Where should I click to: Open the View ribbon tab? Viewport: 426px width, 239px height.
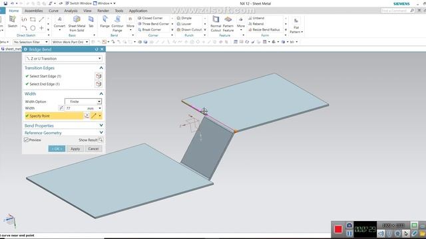[x=87, y=11]
